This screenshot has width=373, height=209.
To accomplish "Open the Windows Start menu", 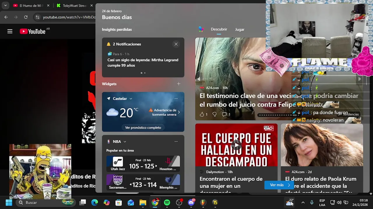I will click(9, 202).
